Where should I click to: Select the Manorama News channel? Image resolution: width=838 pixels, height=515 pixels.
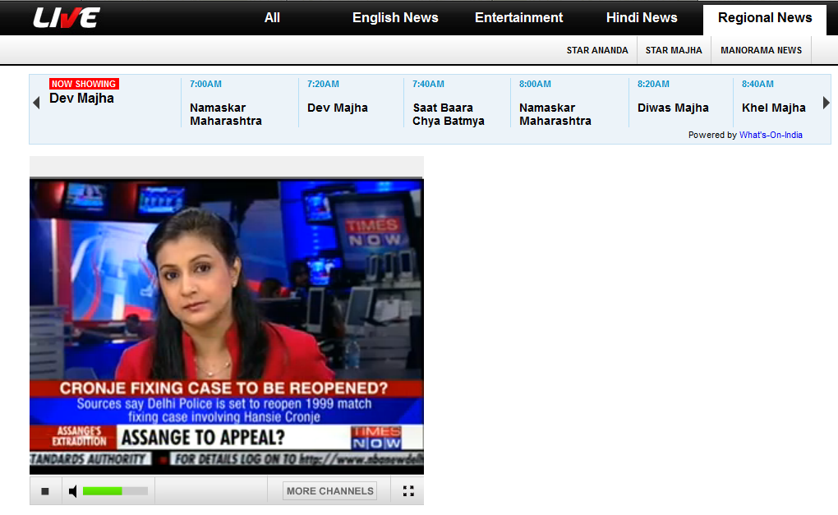tap(761, 50)
